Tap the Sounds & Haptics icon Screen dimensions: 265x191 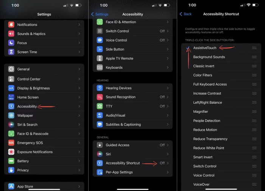[x=11, y=34]
